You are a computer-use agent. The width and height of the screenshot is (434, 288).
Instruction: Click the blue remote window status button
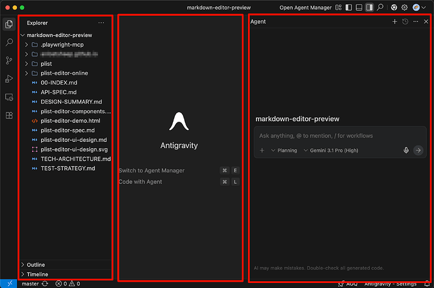click(x=9, y=284)
